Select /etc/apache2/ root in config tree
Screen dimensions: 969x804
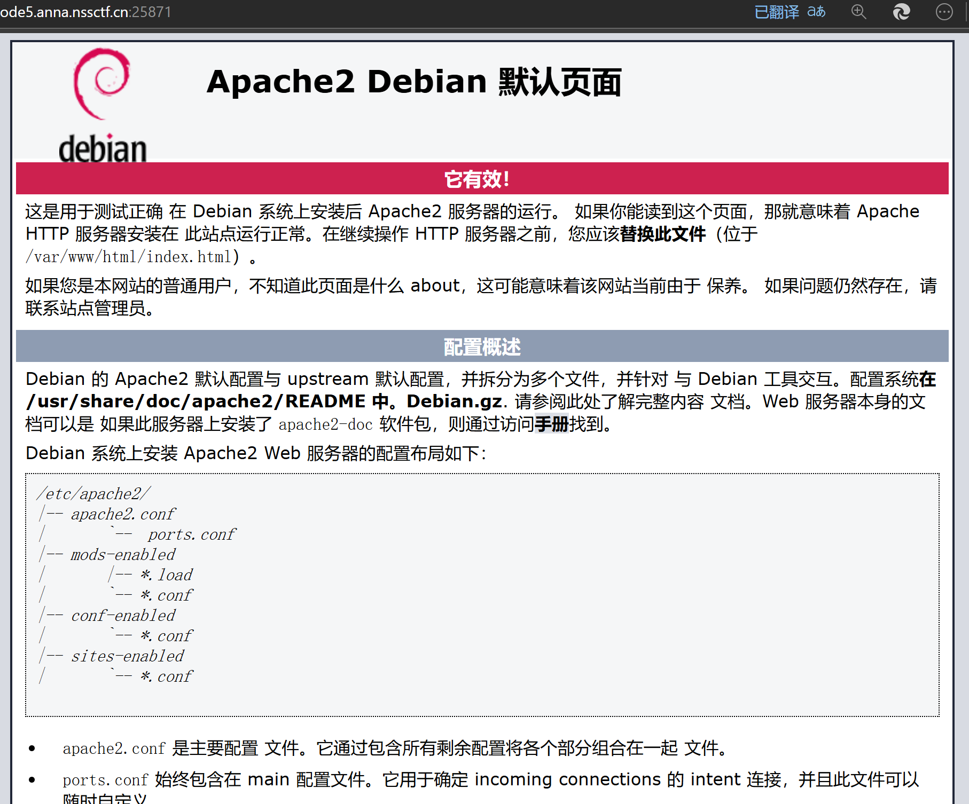coord(93,494)
